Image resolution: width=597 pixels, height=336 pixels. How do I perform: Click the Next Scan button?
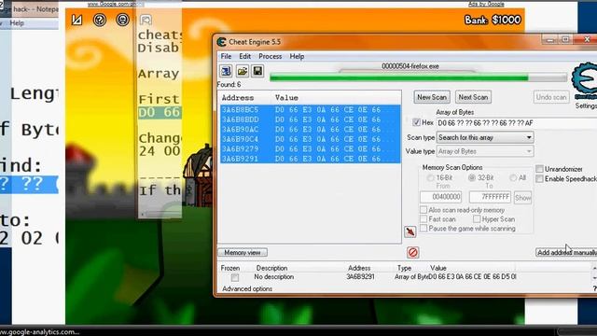[x=473, y=97]
